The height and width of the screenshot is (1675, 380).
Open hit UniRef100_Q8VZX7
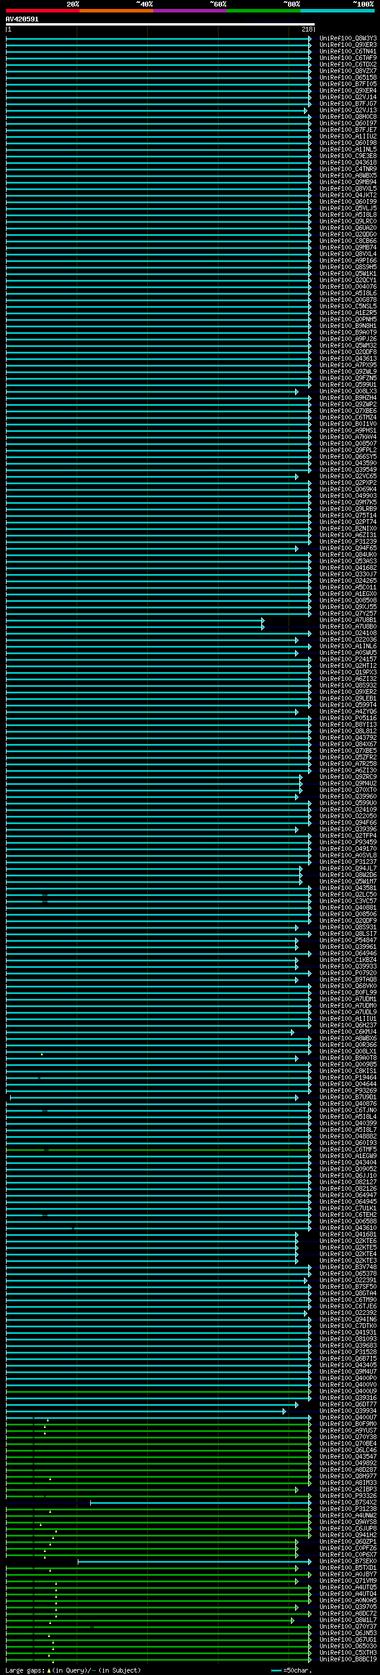348,71
